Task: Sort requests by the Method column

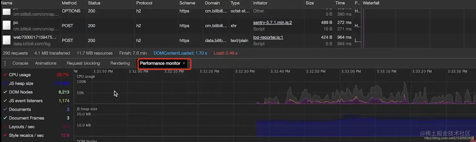Action: (x=69, y=3)
